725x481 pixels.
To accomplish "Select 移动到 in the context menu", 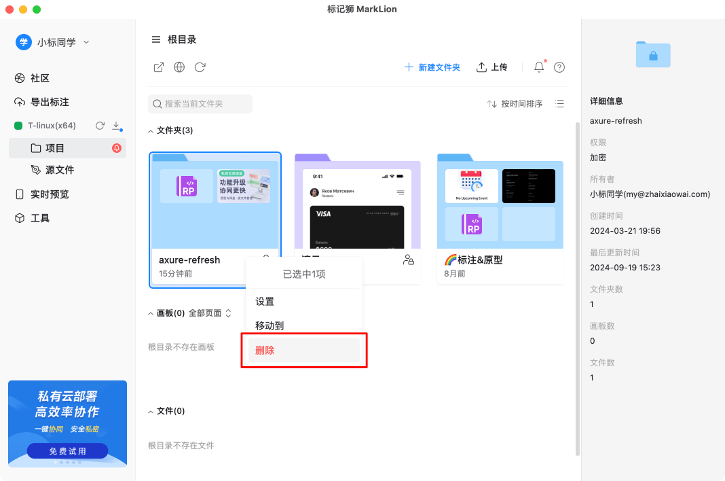I will tap(303, 325).
